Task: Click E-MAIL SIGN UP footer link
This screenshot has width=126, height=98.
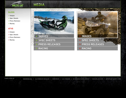Action: [9, 78]
